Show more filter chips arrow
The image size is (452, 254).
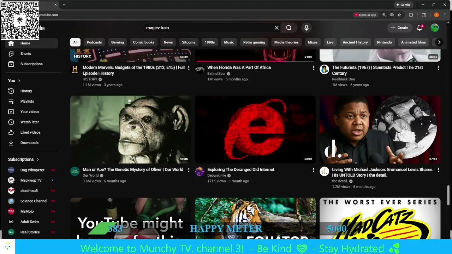[x=439, y=42]
